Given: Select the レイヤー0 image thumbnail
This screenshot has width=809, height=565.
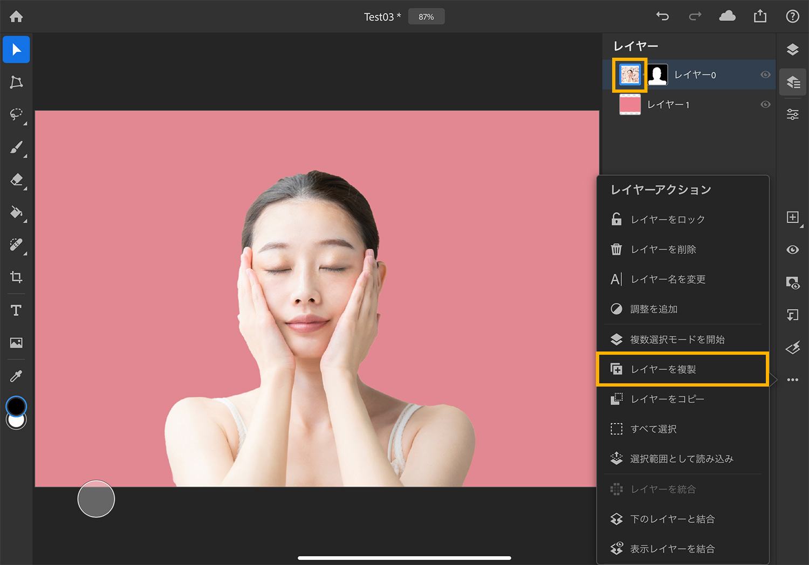Looking at the screenshot, I should coord(630,75).
